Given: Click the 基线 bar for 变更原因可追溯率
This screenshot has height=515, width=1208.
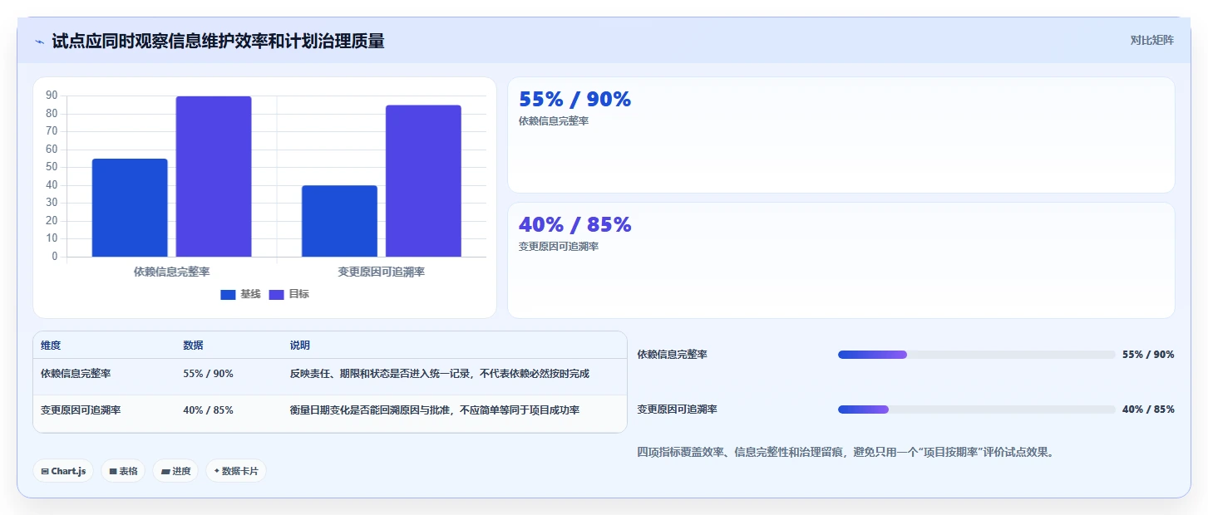Looking at the screenshot, I should [x=339, y=221].
